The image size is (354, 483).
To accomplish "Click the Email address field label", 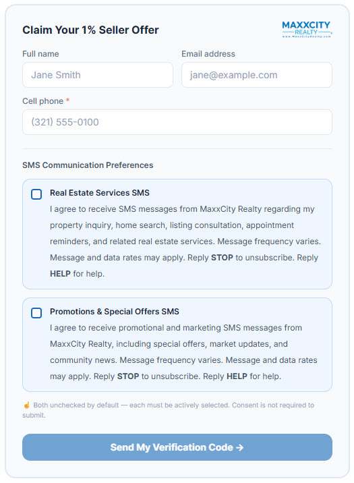I will pyautogui.click(x=208, y=54).
